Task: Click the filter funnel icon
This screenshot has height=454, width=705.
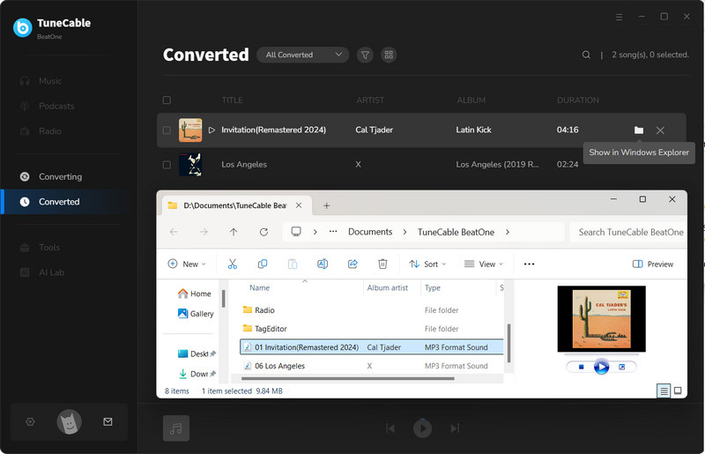Action: (365, 55)
